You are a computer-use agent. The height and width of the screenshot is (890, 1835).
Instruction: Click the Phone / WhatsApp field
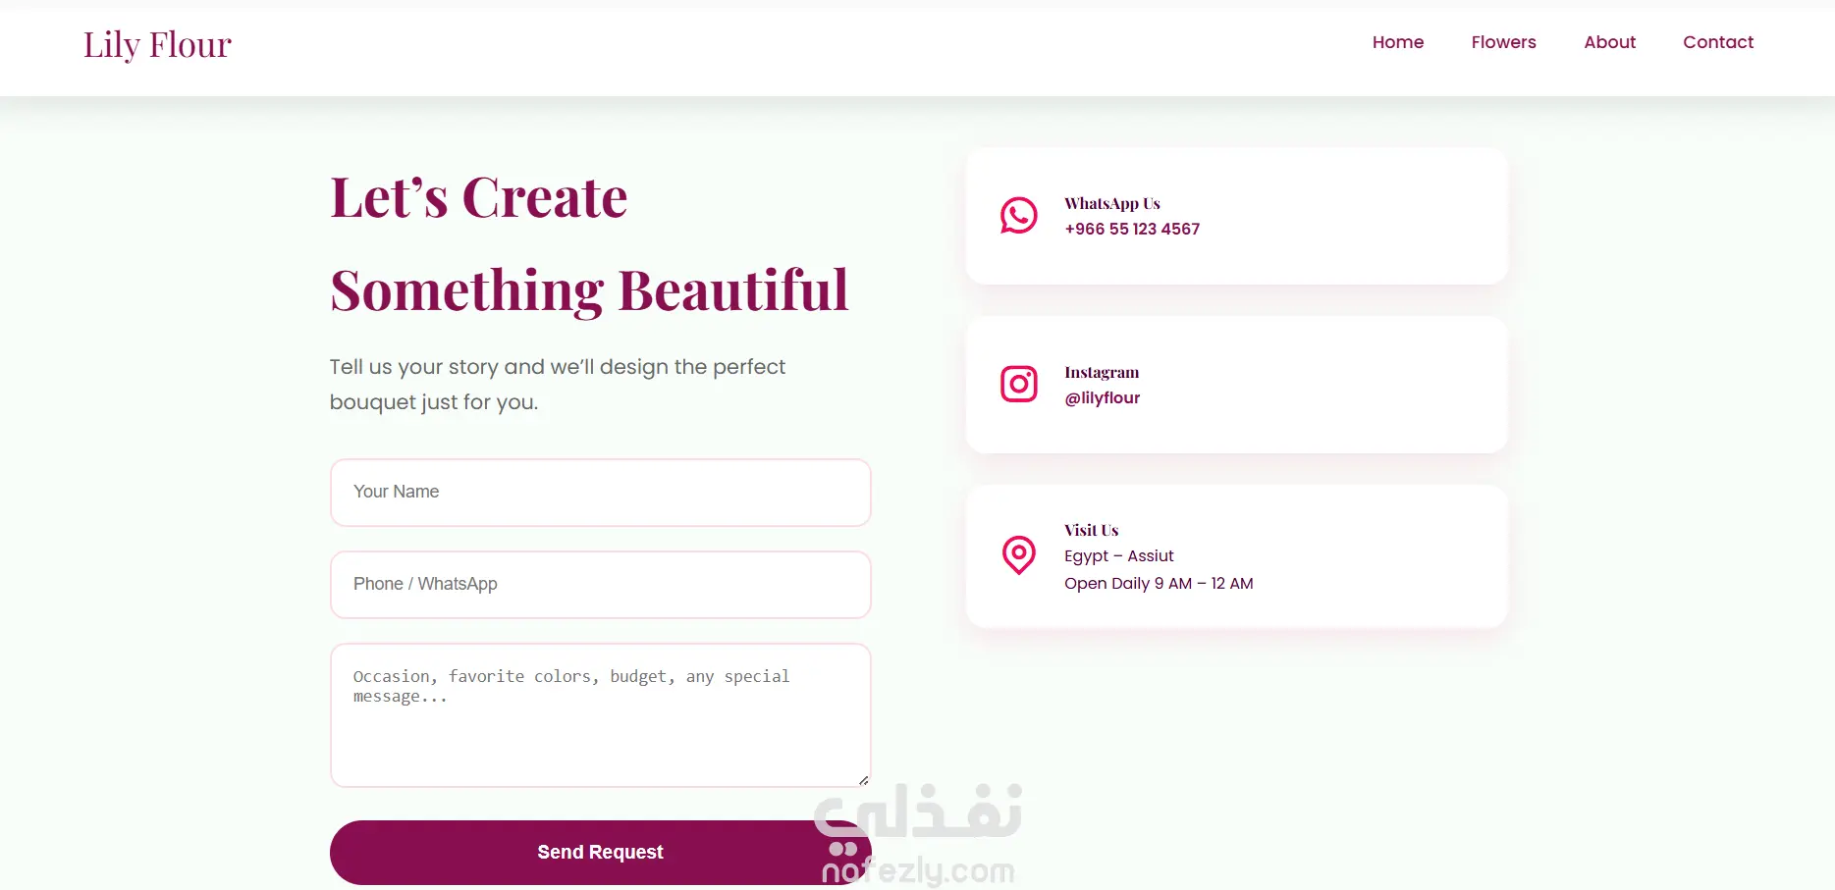point(600,584)
